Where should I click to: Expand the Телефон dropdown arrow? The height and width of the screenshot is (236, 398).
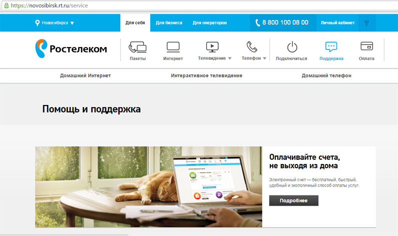[264, 58]
